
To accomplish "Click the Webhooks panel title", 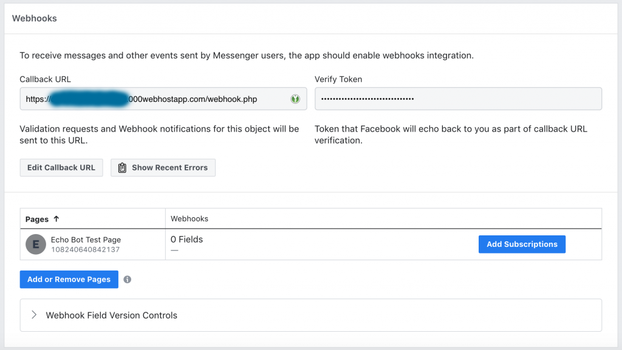I will click(35, 18).
